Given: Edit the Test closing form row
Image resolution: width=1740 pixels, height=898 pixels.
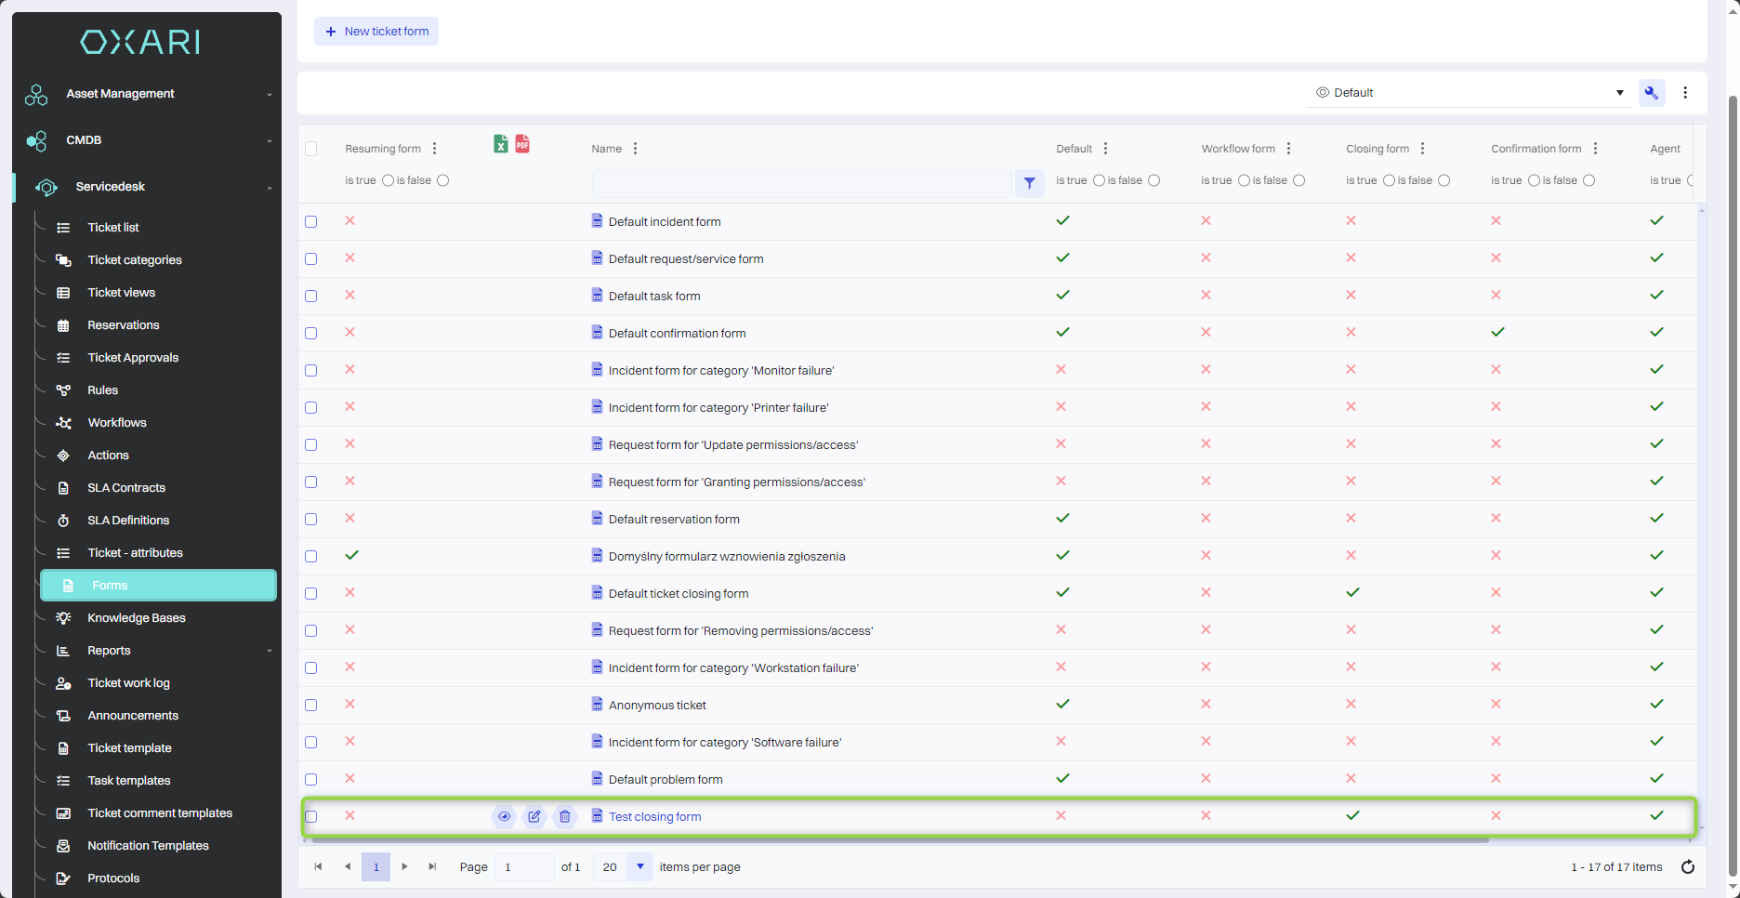Looking at the screenshot, I should click(534, 816).
